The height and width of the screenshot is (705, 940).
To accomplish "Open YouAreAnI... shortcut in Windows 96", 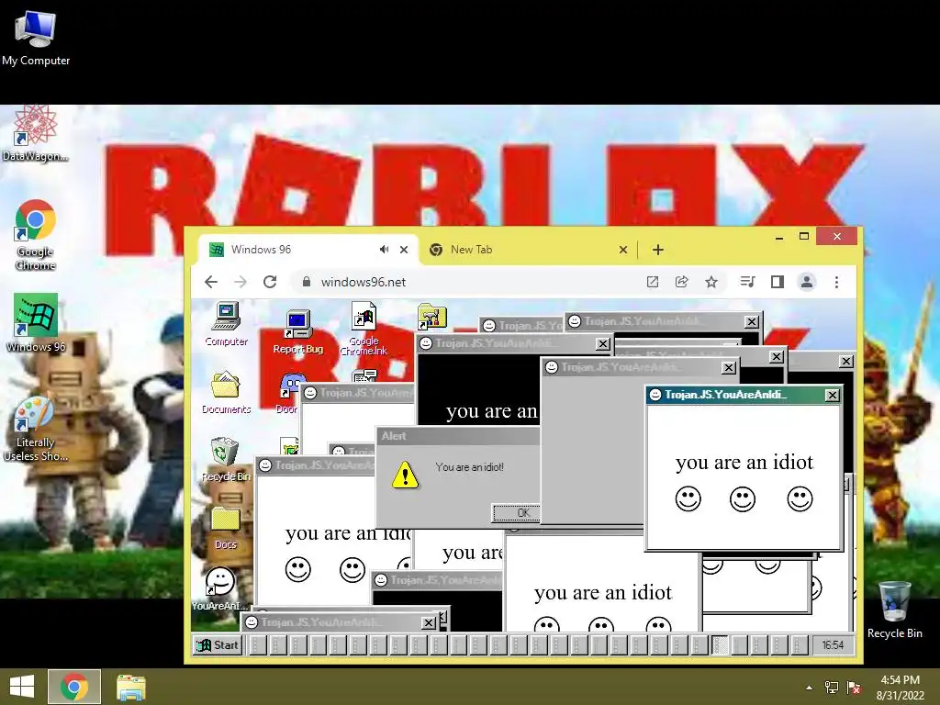I will pos(220,588).
